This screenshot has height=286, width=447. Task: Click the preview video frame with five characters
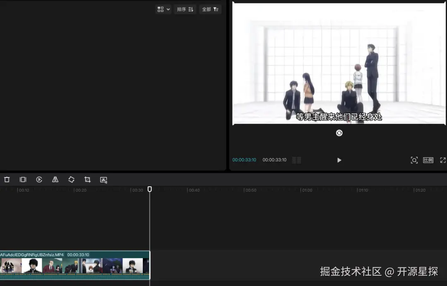pos(339,63)
